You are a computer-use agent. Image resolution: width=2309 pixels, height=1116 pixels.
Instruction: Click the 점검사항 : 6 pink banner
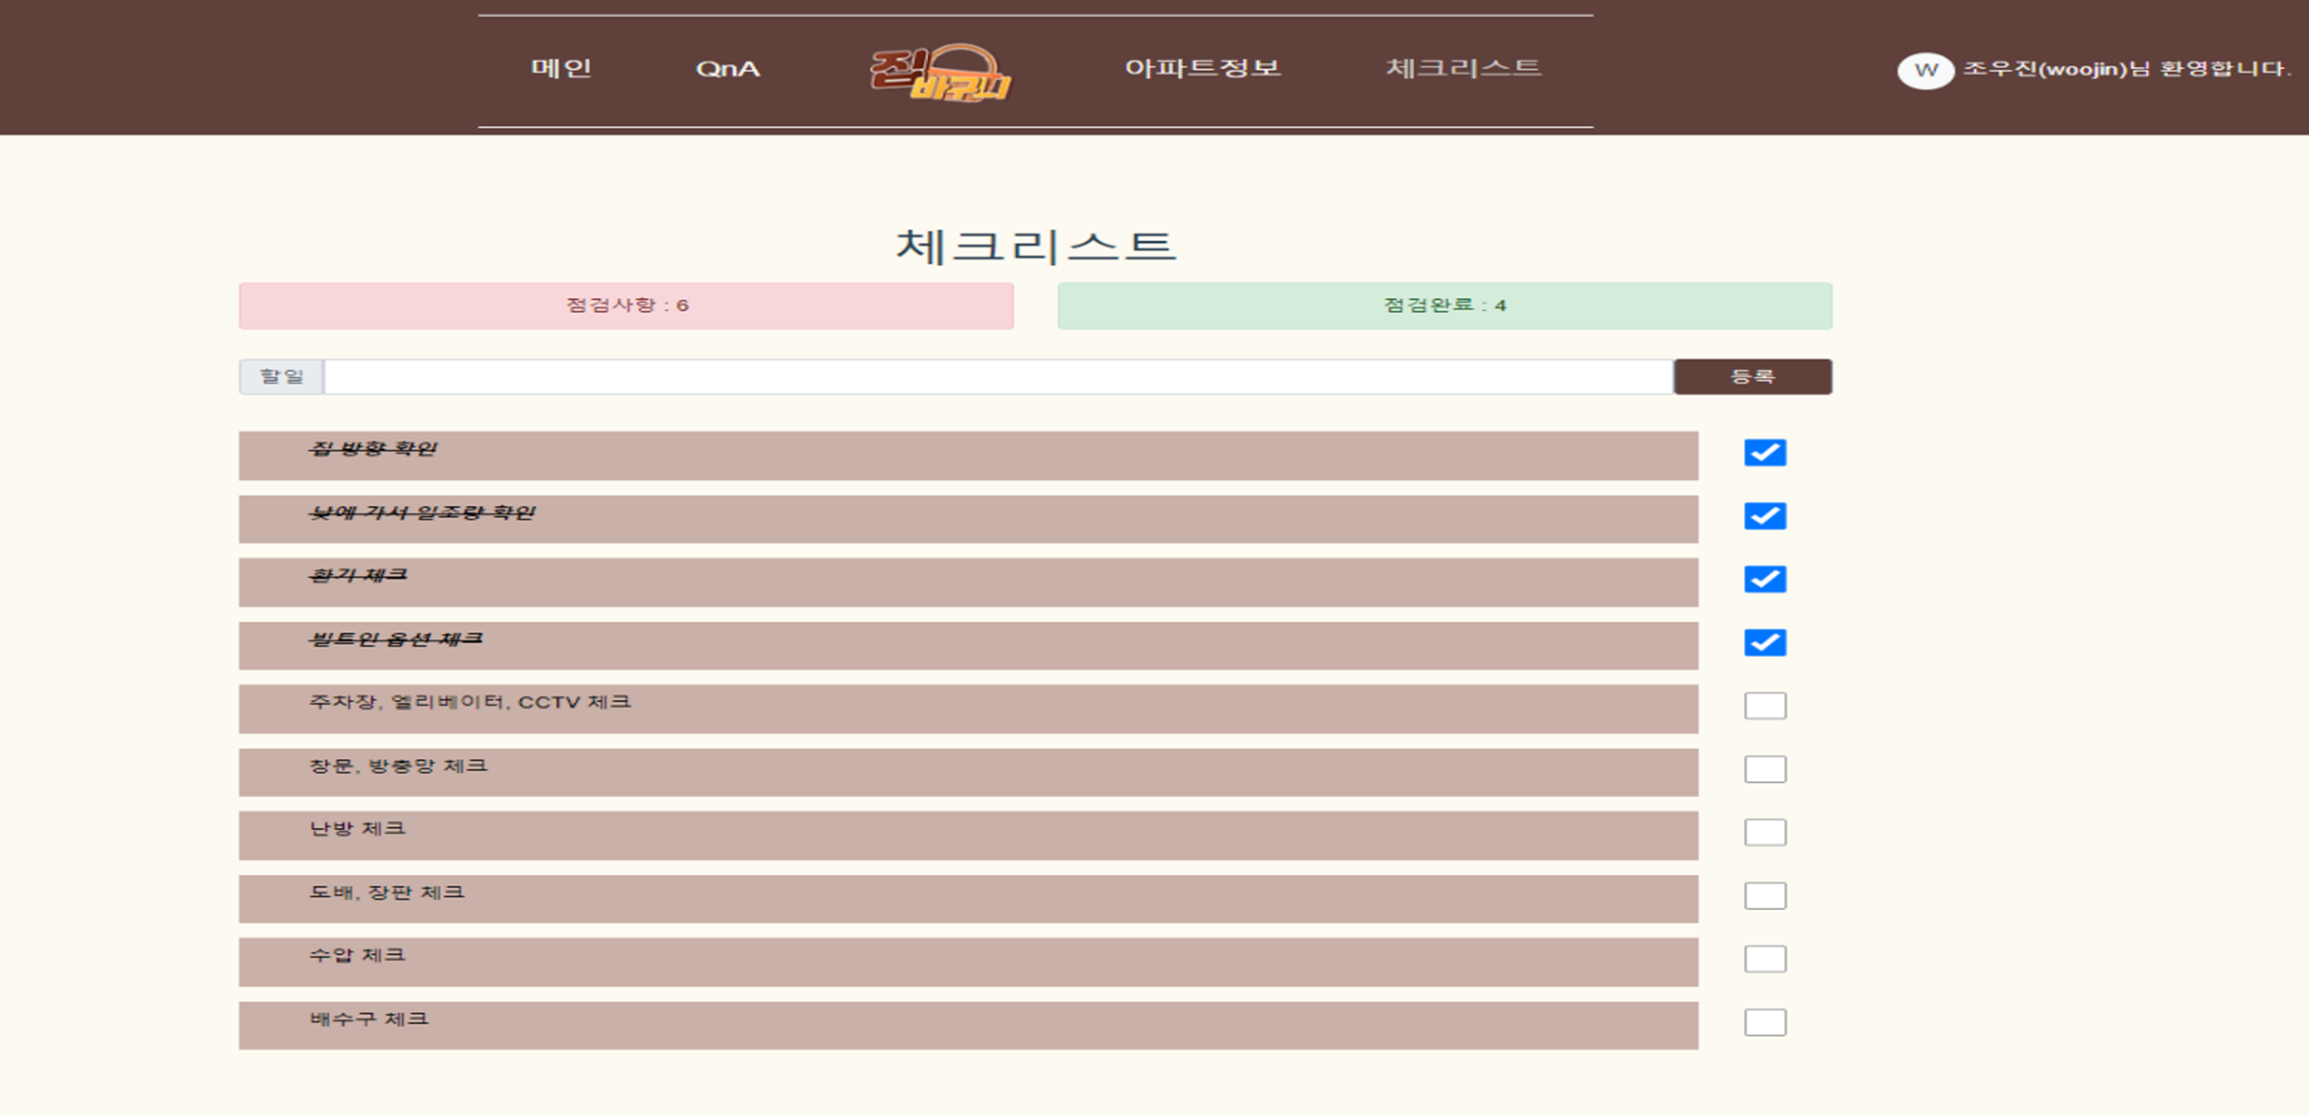pyautogui.click(x=626, y=306)
